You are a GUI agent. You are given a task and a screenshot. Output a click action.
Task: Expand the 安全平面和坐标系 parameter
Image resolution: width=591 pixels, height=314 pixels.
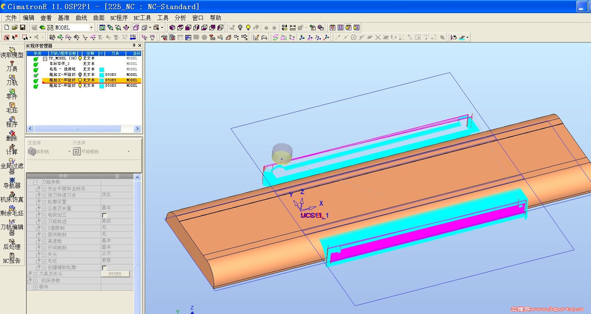(44, 189)
